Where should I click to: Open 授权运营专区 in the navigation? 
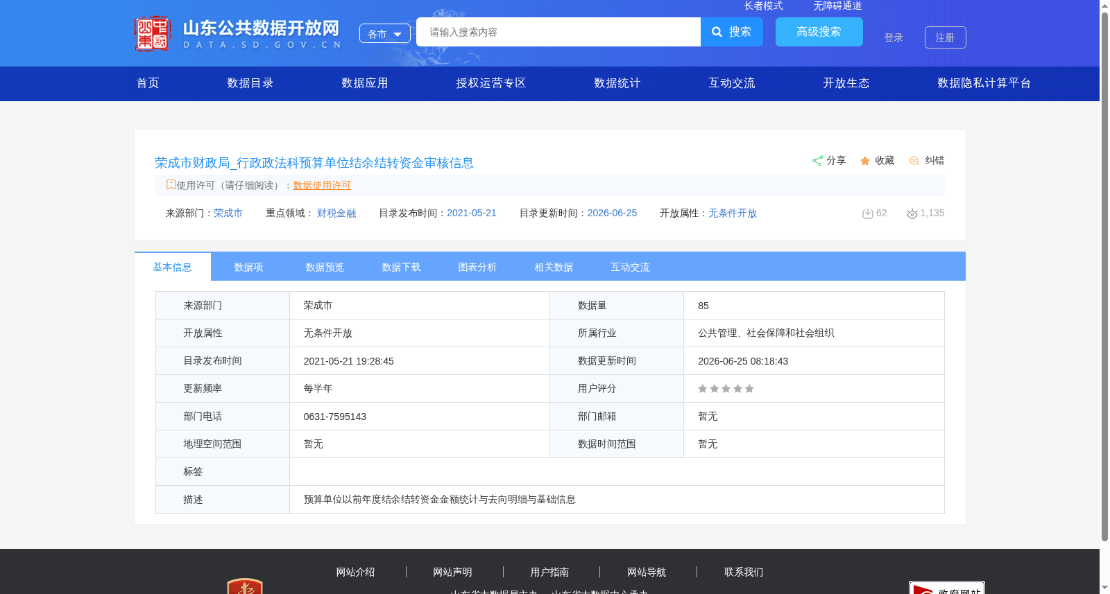[x=491, y=83]
